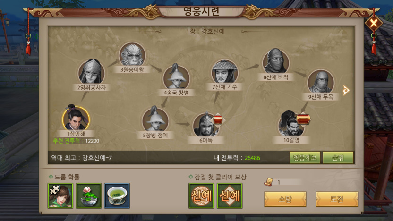The image size is (393, 221).
Task: Open the 영웅계보 hero genealogy button
Action: (305, 158)
